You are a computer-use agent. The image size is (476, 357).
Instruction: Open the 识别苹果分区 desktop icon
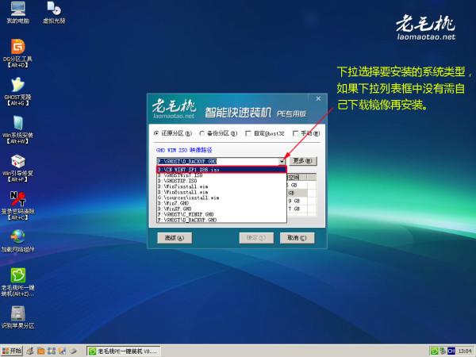point(18,317)
